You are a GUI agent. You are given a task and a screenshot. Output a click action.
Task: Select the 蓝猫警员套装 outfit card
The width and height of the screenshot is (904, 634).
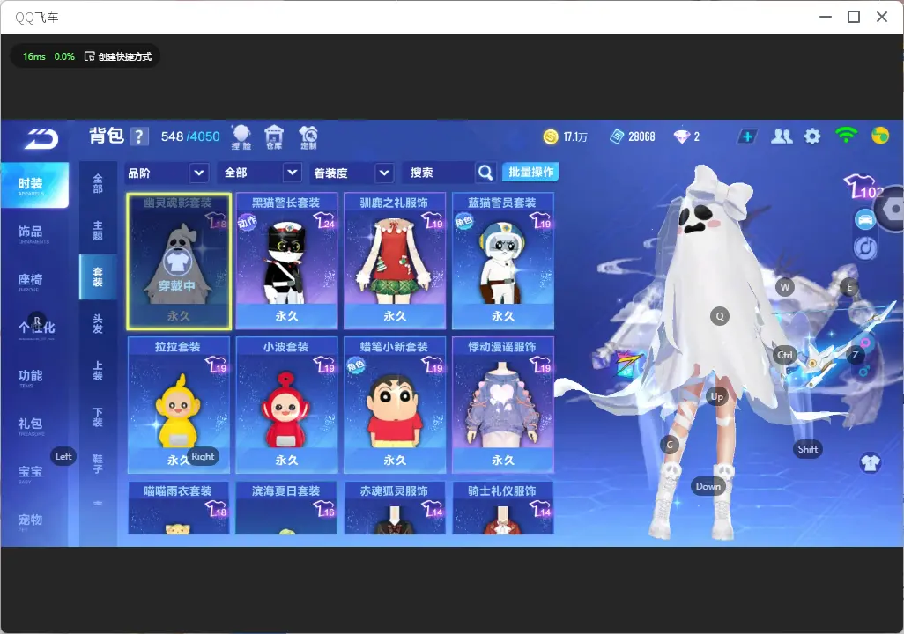(x=503, y=262)
